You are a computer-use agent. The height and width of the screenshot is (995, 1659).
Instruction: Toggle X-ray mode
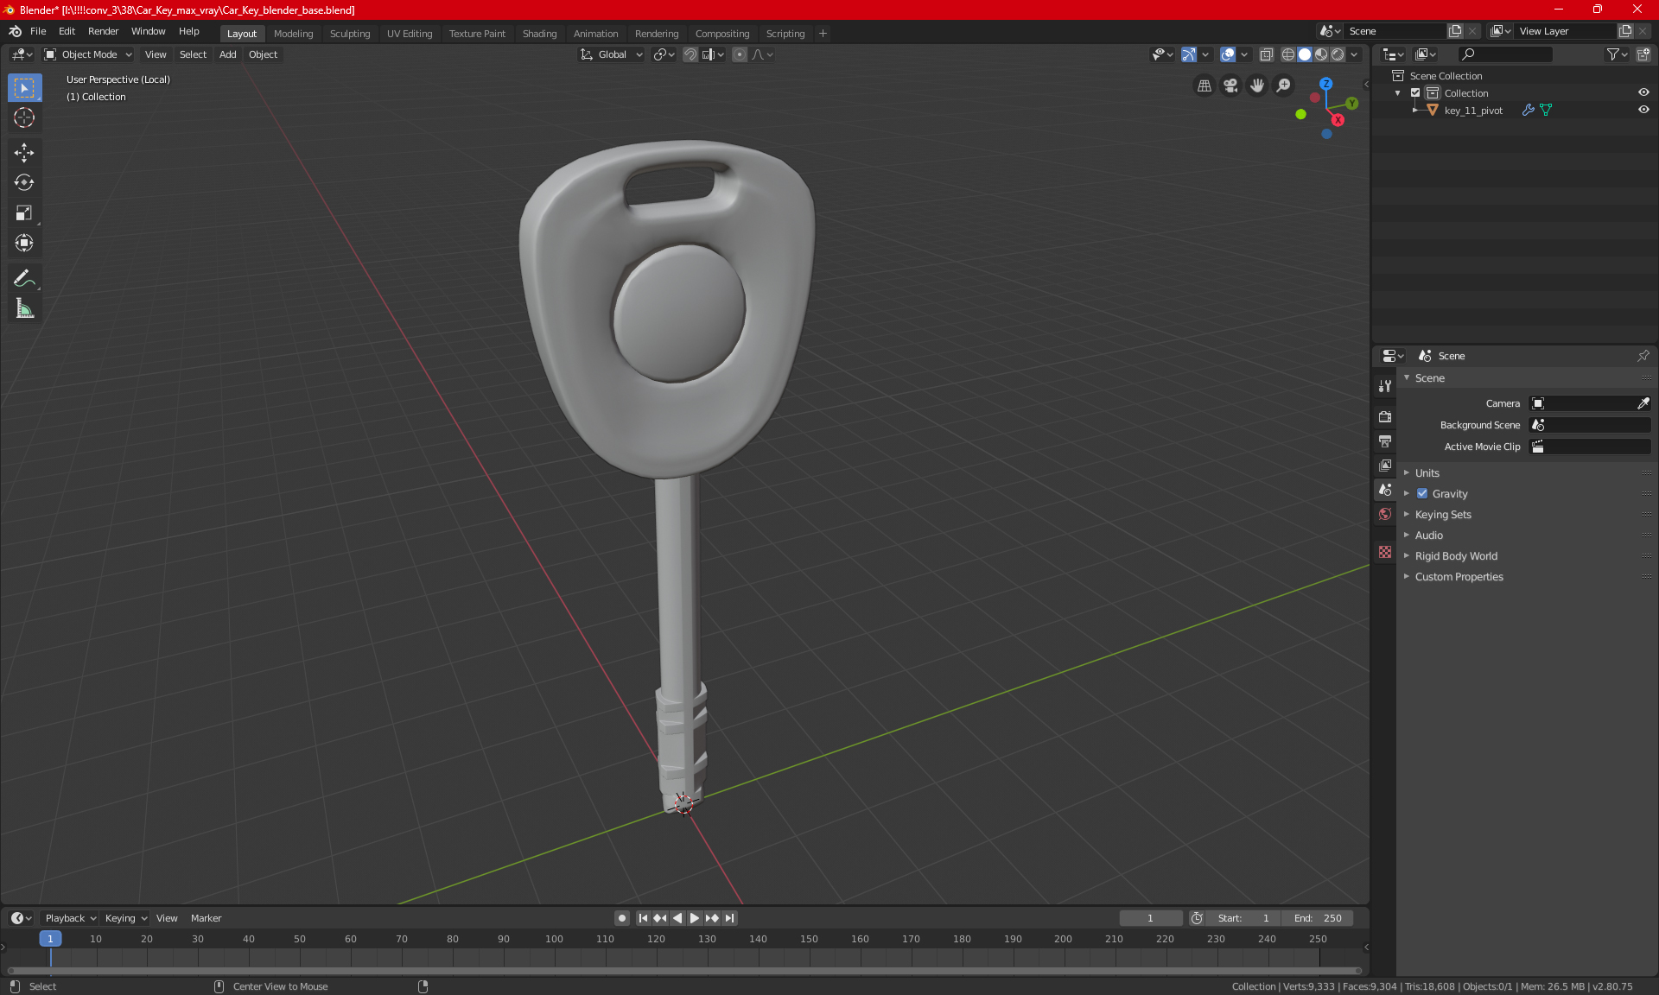pos(1267,54)
